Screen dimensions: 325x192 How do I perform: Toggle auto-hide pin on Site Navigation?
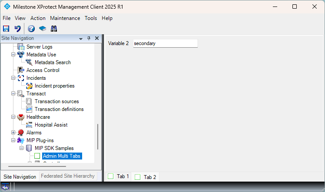point(89,39)
